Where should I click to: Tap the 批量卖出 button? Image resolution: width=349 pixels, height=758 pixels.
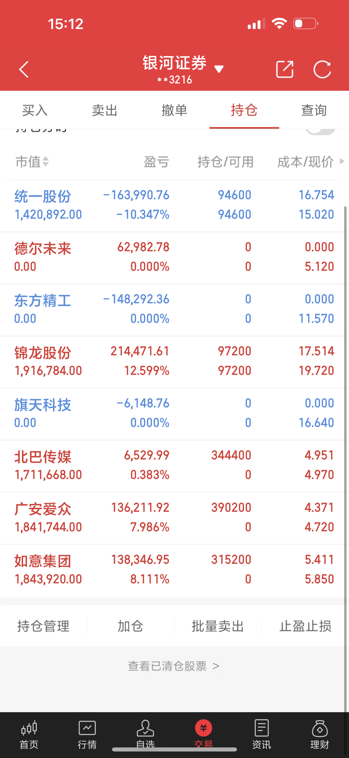pos(218,626)
